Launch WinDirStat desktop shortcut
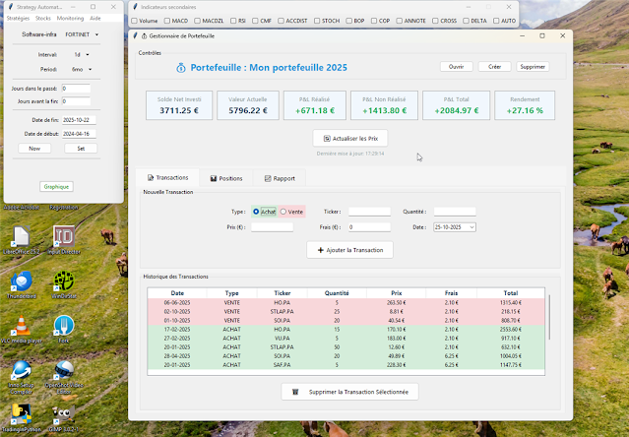Screen dimensions: 629x437 pyautogui.click(x=64, y=282)
